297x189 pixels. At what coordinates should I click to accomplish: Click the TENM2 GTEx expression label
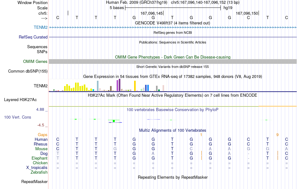tap(41, 86)
